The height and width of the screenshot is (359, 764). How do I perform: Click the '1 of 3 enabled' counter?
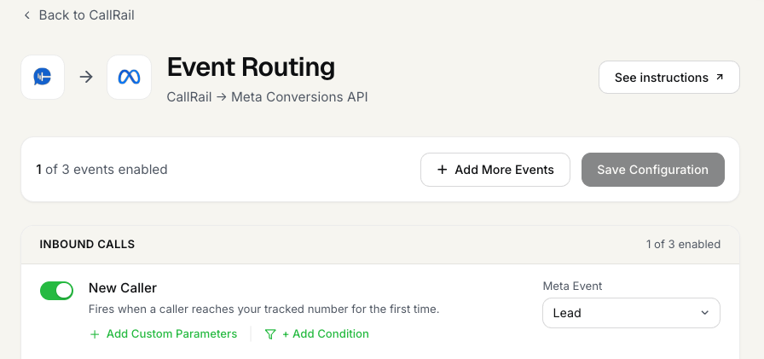683,245
